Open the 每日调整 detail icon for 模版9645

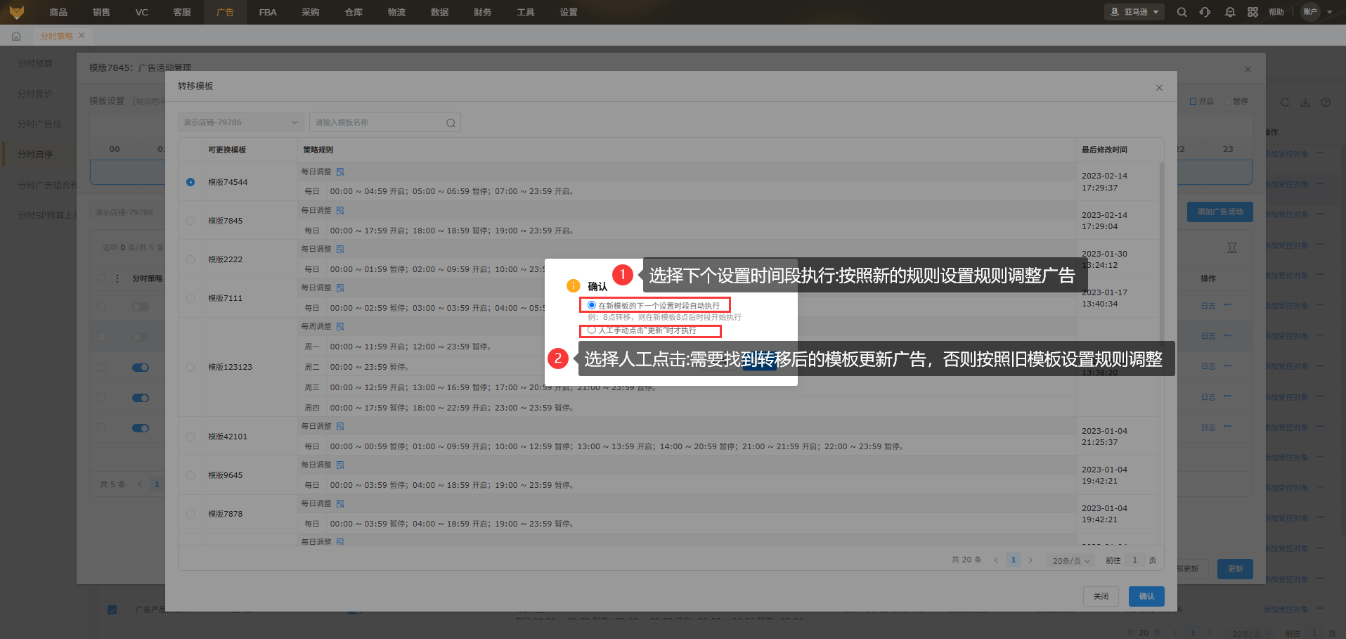(x=340, y=465)
